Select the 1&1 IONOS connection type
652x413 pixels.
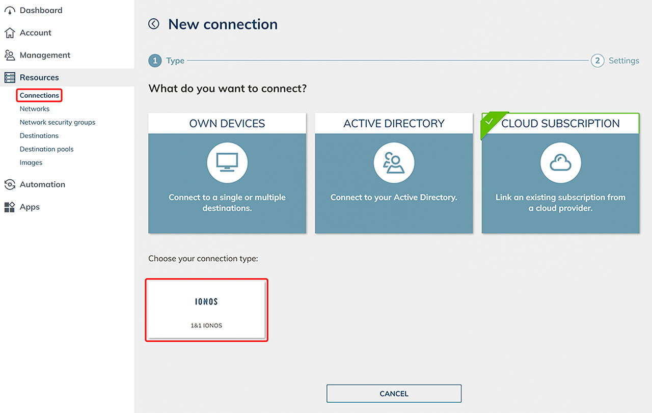tap(206, 310)
